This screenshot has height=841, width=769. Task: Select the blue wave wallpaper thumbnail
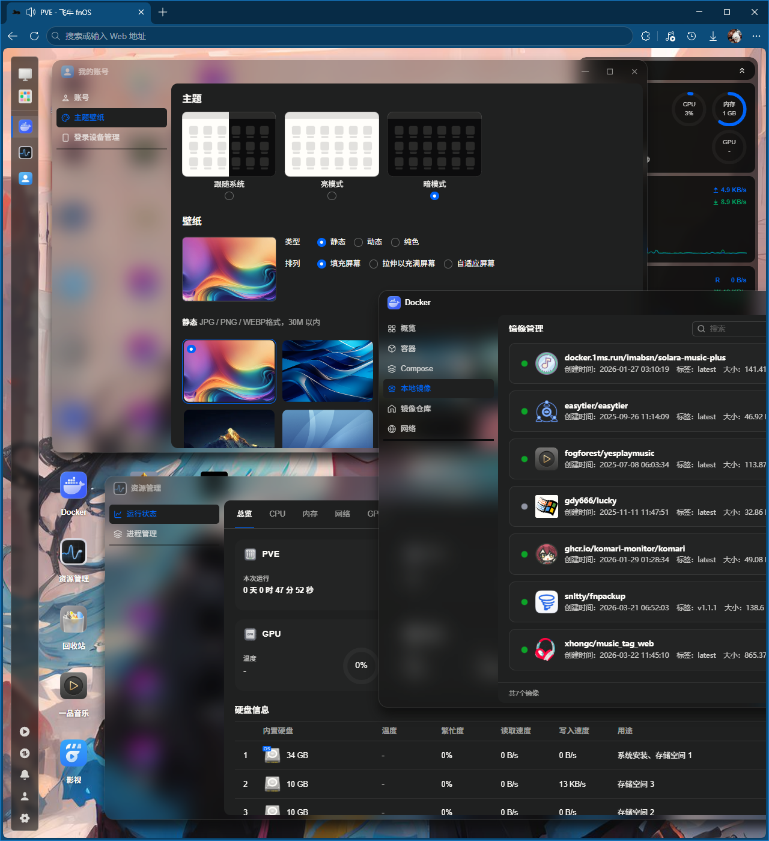pos(327,371)
